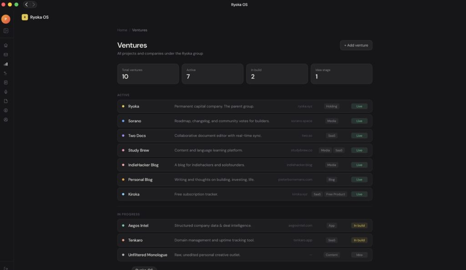This screenshot has width=466, height=270.
Task: Go to Home via sidebar house icon
Action: [x=5, y=45]
